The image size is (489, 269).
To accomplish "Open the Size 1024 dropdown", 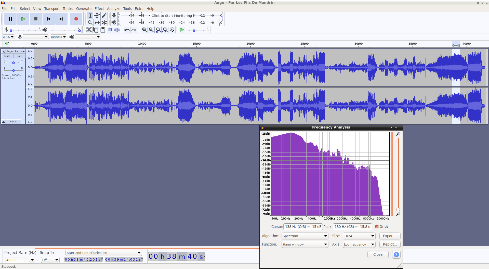I will (x=359, y=236).
